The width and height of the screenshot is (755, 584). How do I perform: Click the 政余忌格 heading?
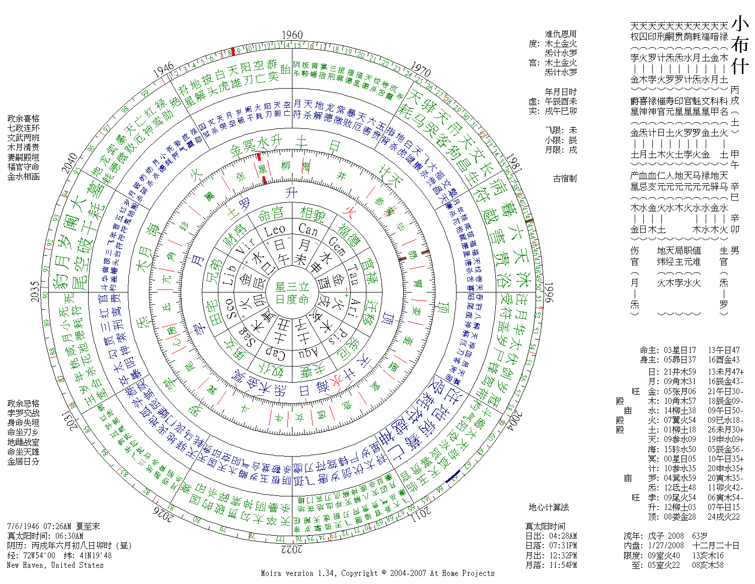(x=23, y=403)
